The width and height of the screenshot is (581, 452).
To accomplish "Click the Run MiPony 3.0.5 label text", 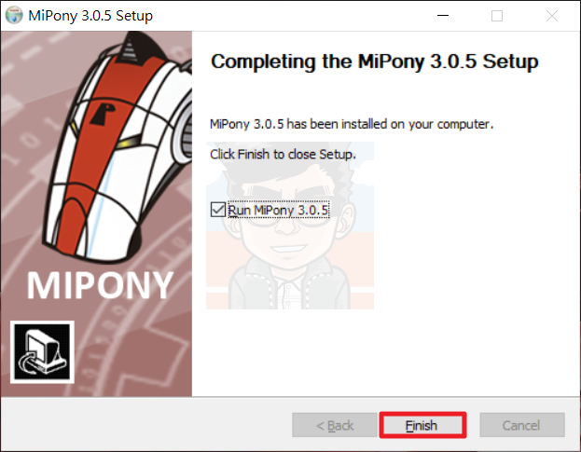I will tap(278, 210).
